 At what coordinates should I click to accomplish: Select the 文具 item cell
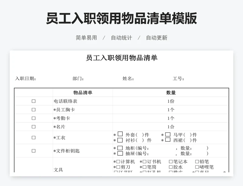[83, 165]
